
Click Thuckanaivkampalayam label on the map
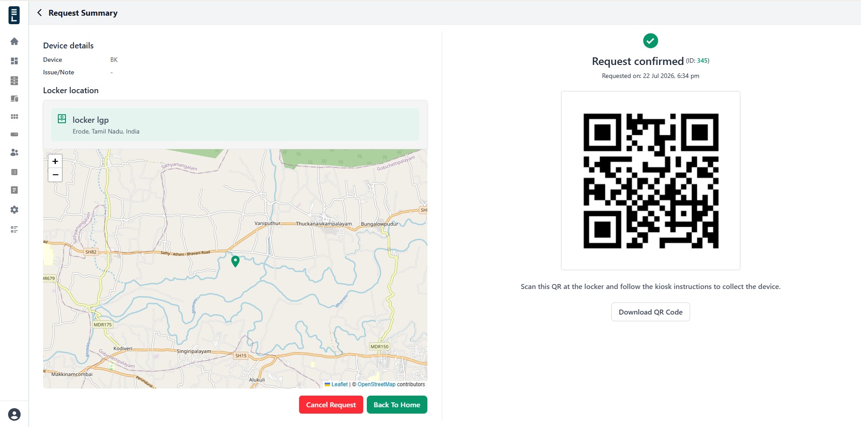pyautogui.click(x=324, y=224)
